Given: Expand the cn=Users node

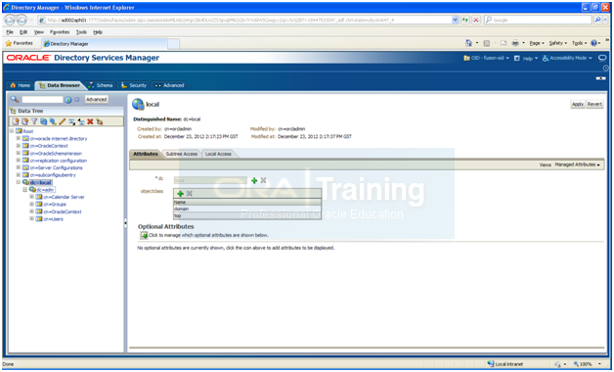Looking at the screenshot, I should click(31, 218).
